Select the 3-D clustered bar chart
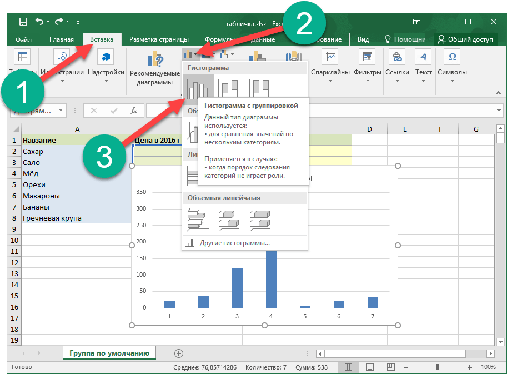 (198, 219)
